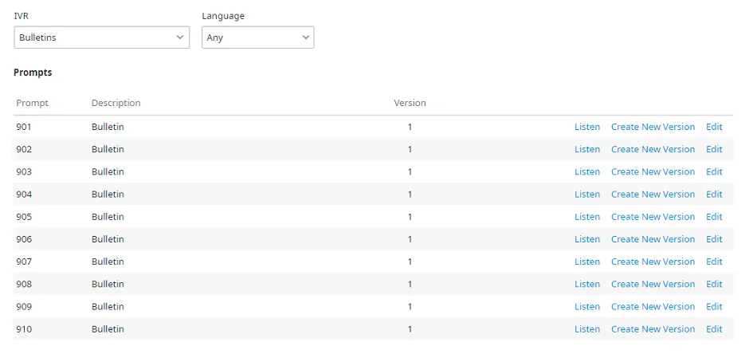Select prompt number 904 cell
Screen dimensions: 749x354
coord(24,194)
